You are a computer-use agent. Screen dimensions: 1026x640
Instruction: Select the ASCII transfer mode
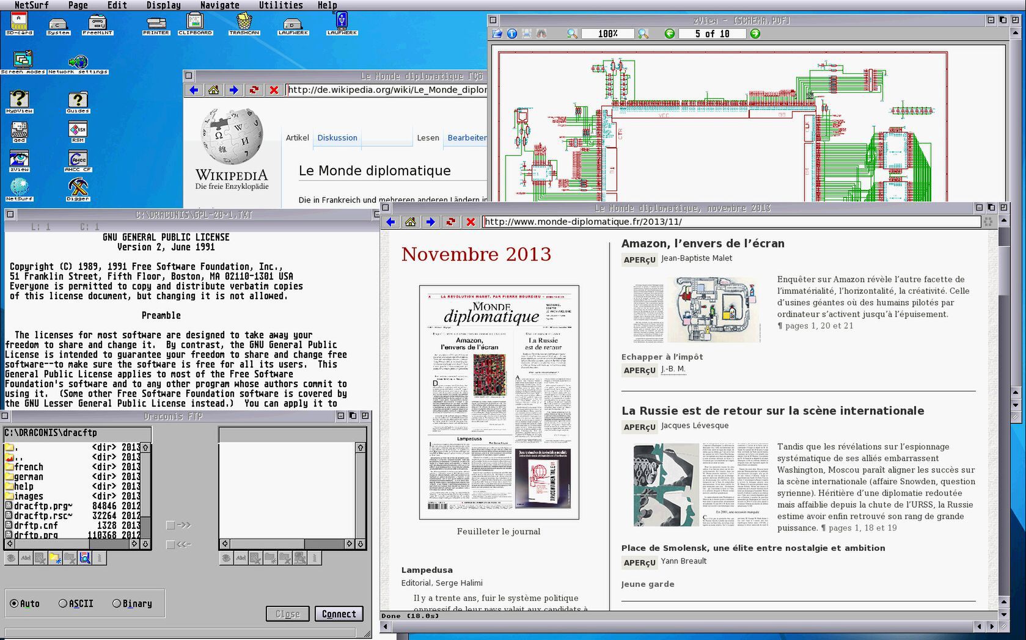point(64,603)
